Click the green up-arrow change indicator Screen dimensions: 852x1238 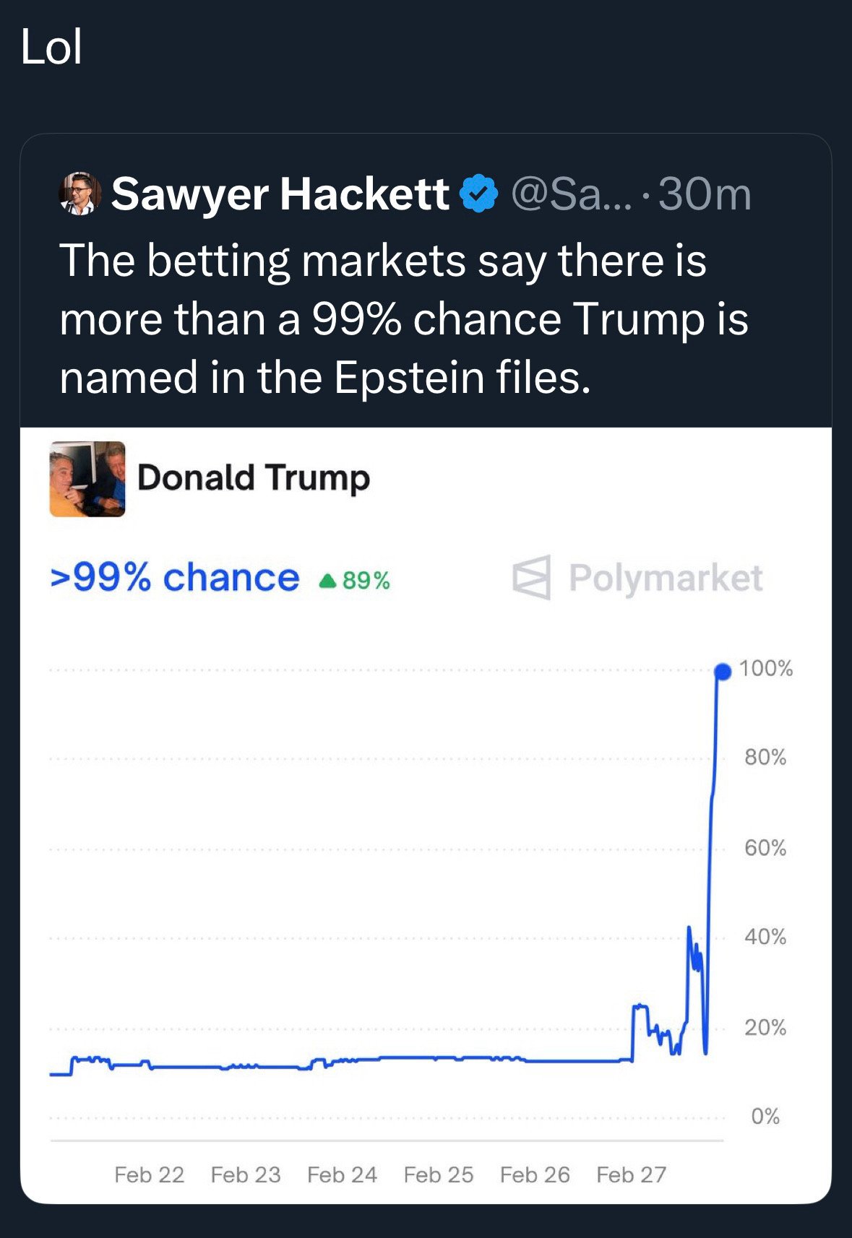pos(328,580)
